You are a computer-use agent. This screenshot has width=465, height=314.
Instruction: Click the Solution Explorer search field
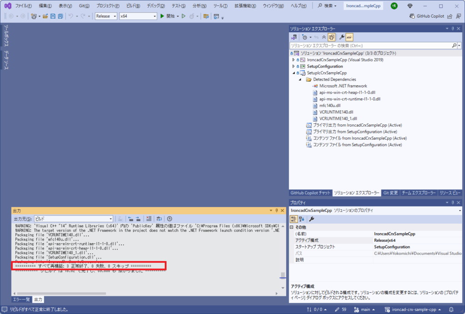tap(370, 45)
